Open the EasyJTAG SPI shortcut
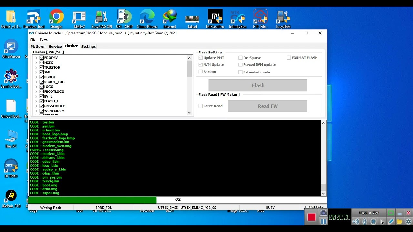 (x=102, y=19)
